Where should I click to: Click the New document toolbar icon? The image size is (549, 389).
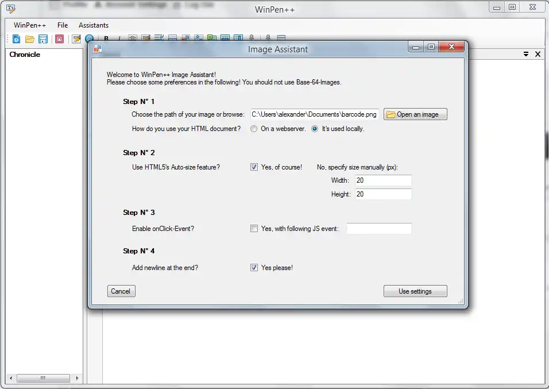click(x=16, y=39)
